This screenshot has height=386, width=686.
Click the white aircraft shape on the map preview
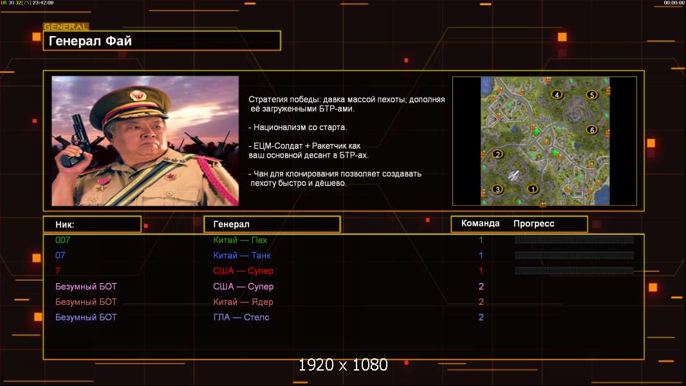click(x=514, y=176)
